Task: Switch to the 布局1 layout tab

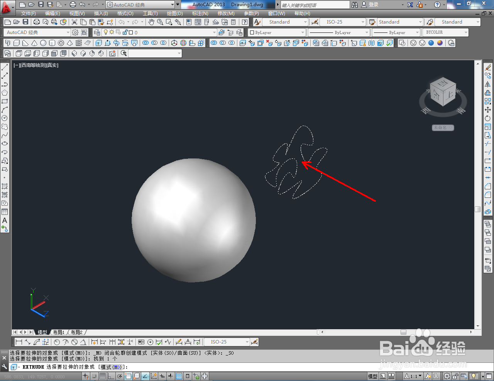Action: click(x=59, y=332)
